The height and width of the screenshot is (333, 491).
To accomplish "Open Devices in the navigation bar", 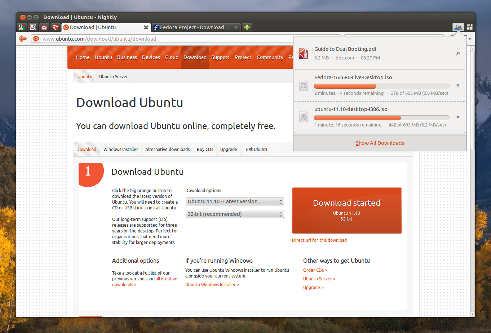I will (x=151, y=57).
